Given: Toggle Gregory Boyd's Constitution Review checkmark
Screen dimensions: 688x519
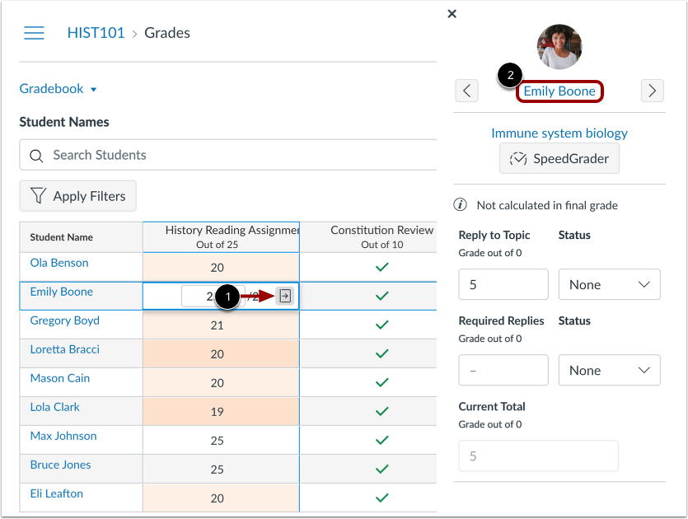Looking at the screenshot, I should [x=381, y=324].
